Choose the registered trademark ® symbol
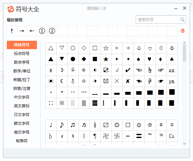Screen dimensions: 193x161 [x=161, y=125]
